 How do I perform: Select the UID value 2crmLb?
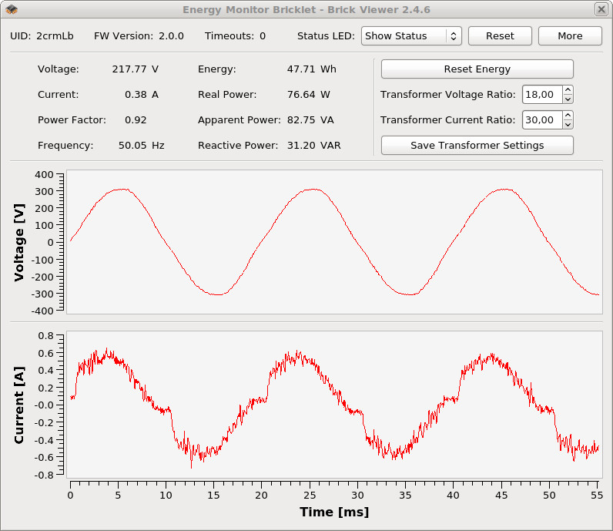pyautogui.click(x=55, y=36)
